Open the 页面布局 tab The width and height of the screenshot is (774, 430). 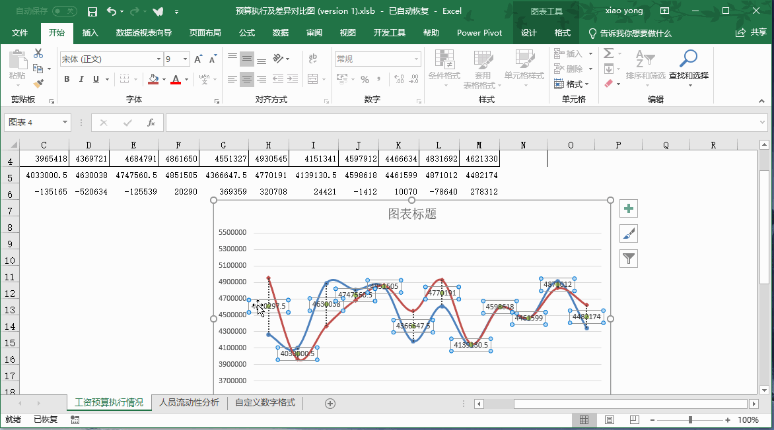pyautogui.click(x=205, y=33)
